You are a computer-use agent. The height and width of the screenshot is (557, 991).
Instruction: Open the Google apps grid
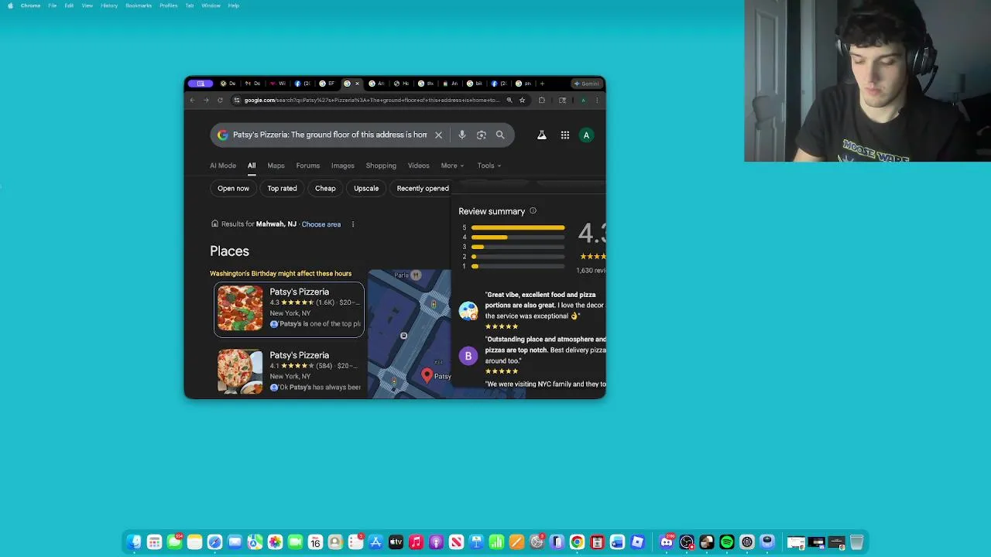point(565,135)
